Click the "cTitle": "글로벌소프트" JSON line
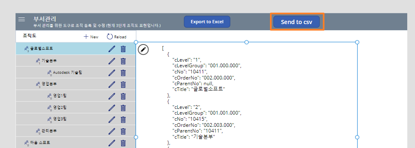The height and width of the screenshot is (148, 415). 199,89
